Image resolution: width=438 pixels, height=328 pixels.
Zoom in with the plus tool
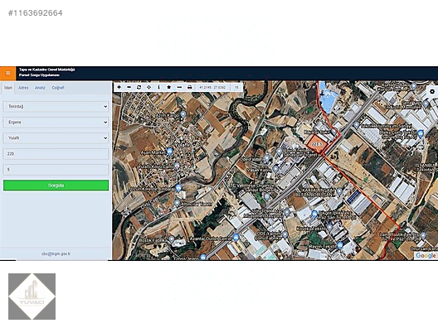pyautogui.click(x=119, y=87)
